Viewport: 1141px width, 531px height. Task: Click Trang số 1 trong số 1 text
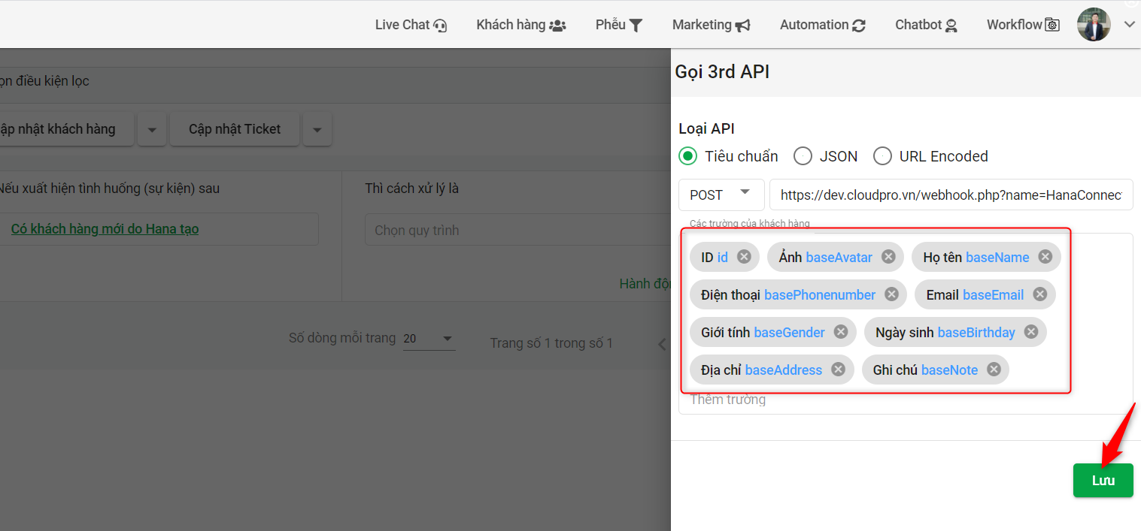tap(551, 343)
